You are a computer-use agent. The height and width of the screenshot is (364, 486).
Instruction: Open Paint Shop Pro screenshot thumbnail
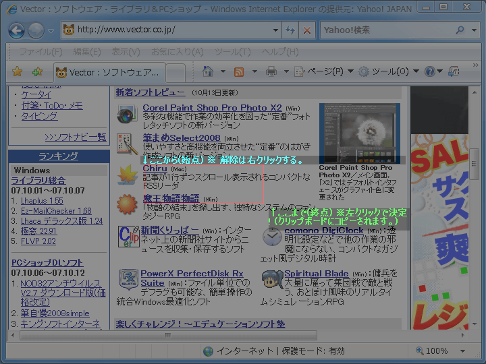[360, 133]
